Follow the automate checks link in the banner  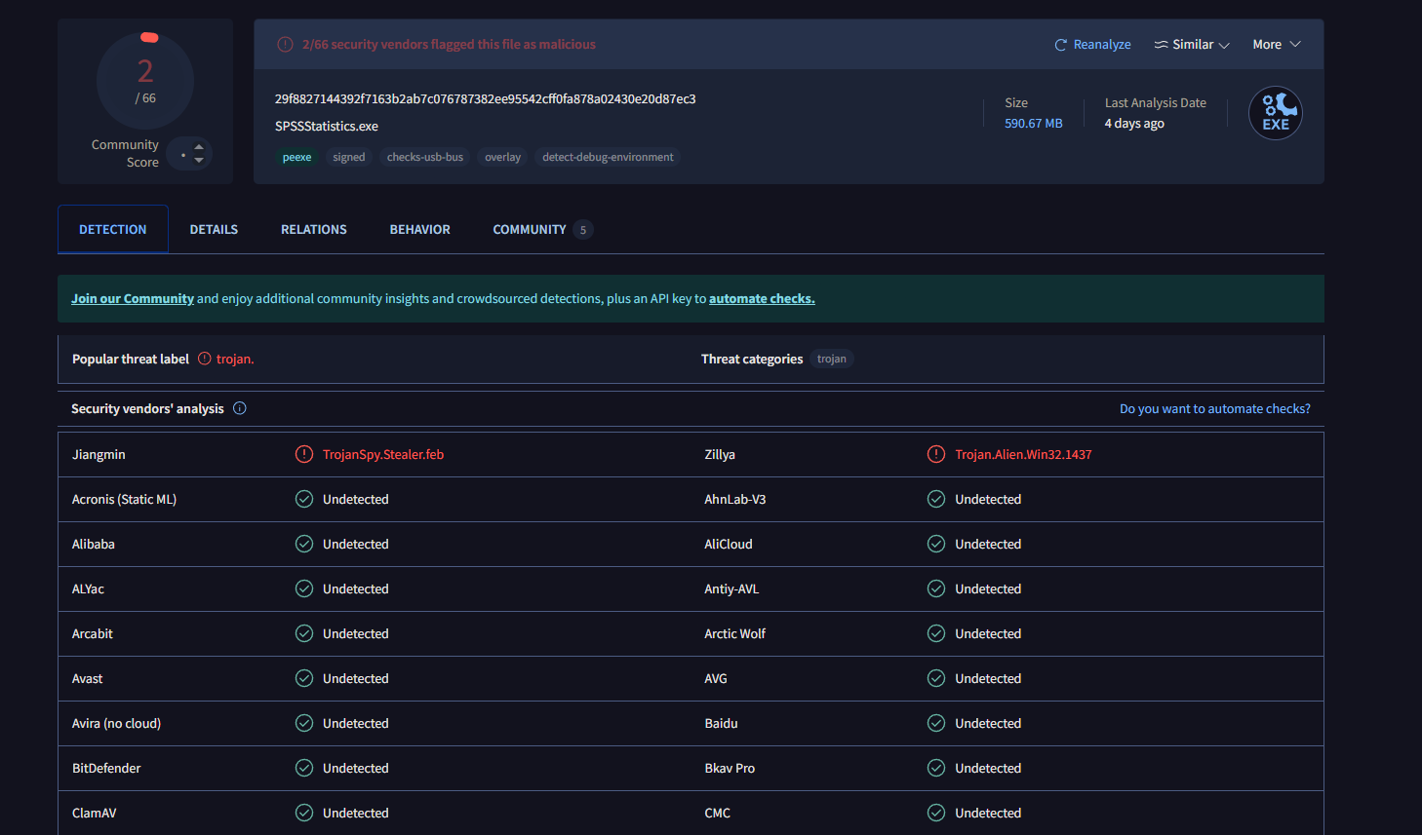762,298
